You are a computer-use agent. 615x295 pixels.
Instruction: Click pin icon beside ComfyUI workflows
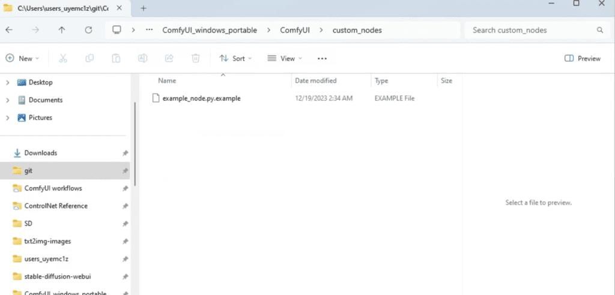click(125, 188)
